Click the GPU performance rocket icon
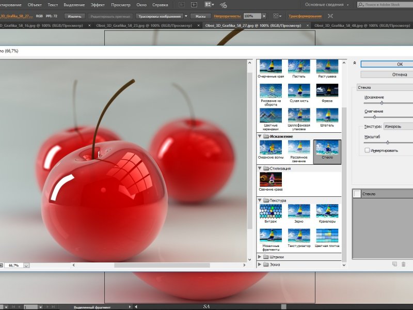The image size is (413, 310). (x=223, y=5)
